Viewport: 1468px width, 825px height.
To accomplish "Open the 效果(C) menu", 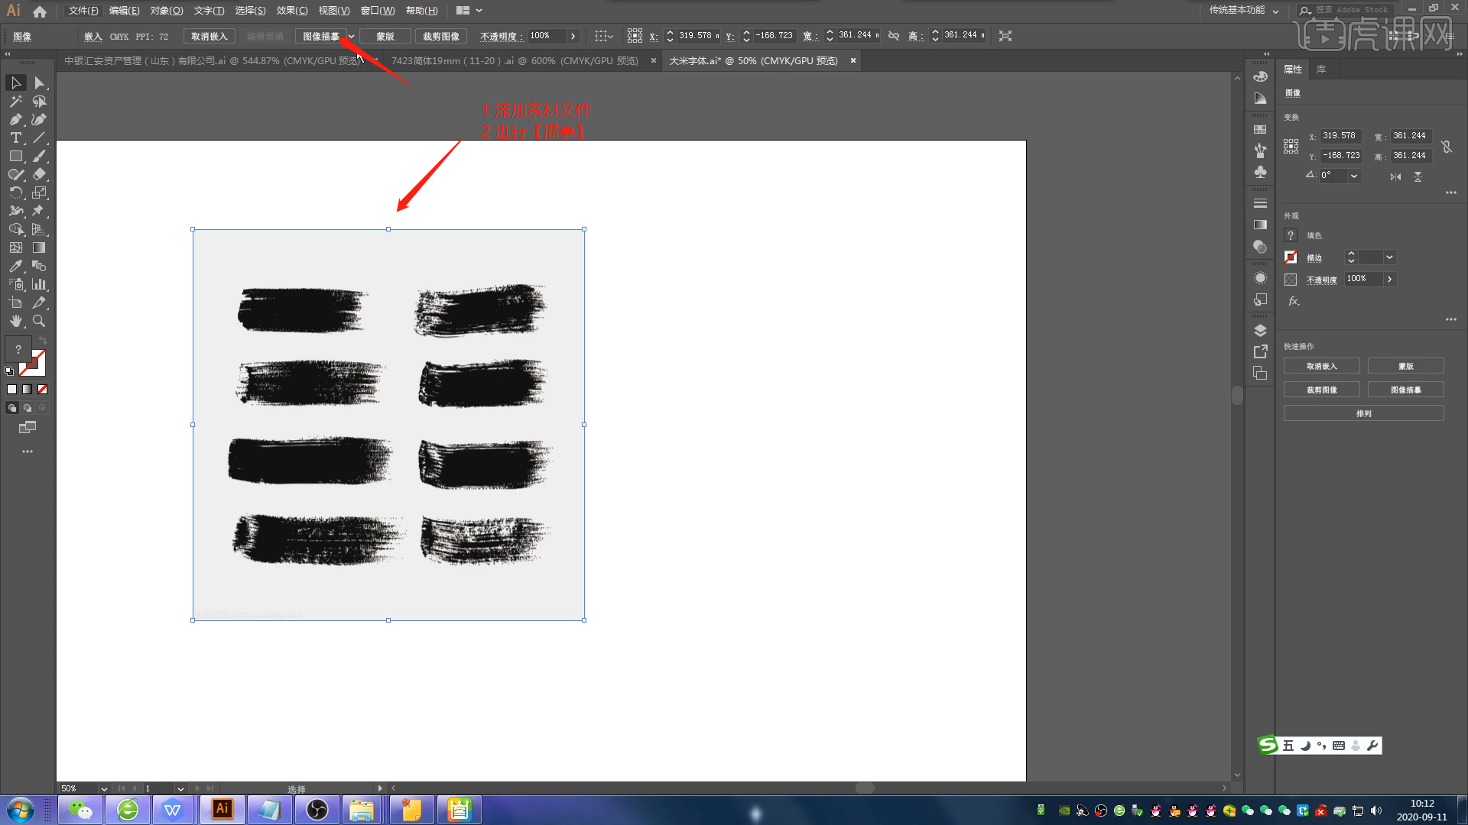I will 291,11.
